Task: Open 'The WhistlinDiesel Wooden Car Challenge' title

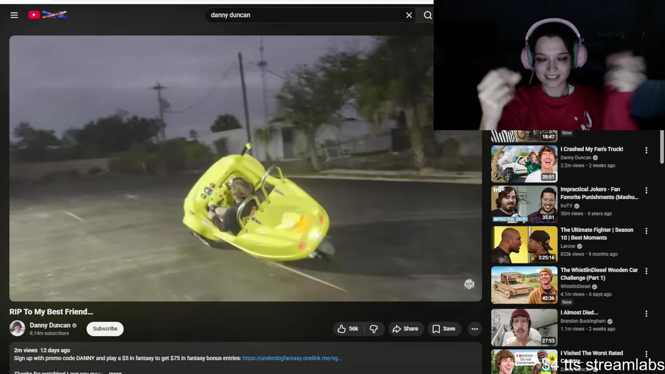Action: coord(599,274)
